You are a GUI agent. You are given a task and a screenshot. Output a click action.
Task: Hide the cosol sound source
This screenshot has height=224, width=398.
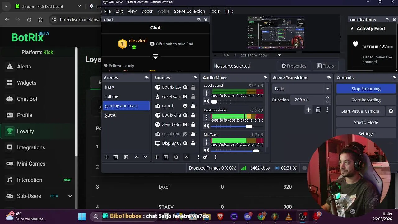pos(185,96)
